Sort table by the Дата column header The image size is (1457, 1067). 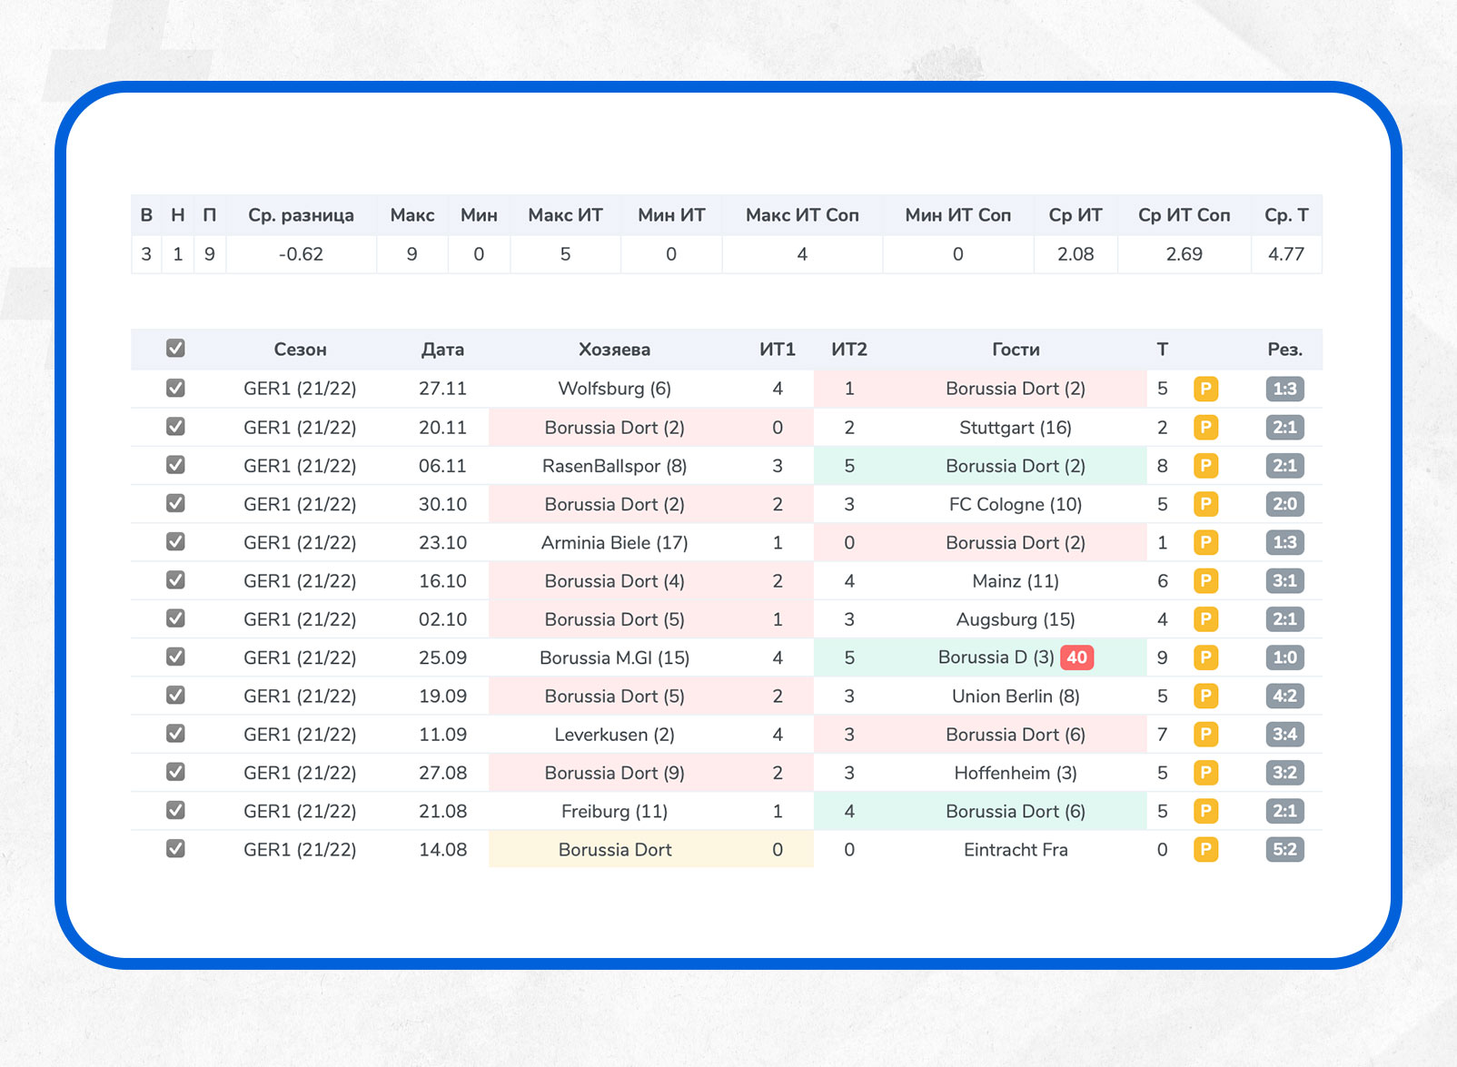tap(442, 350)
